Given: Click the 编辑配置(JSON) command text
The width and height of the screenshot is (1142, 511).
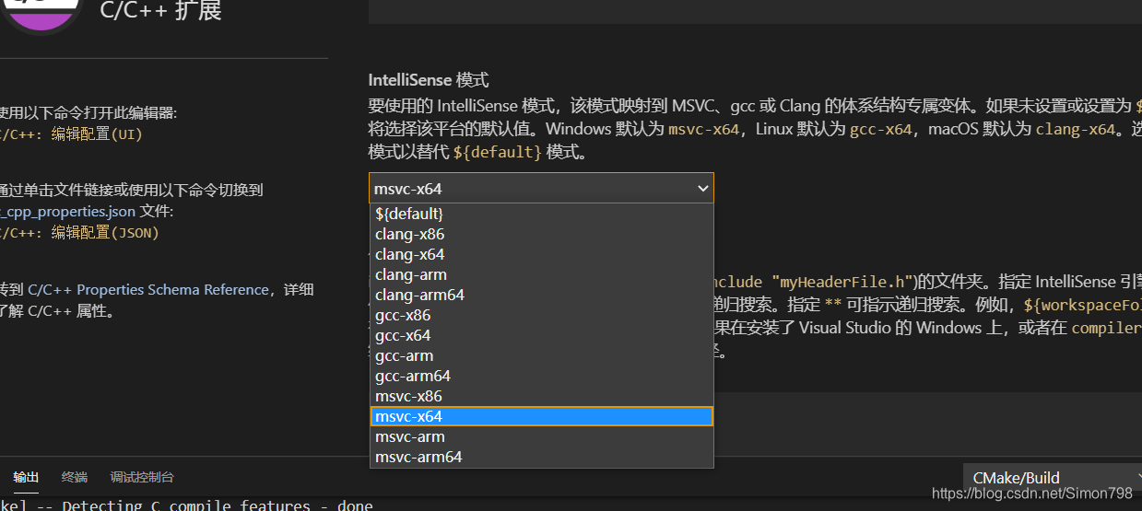Looking at the screenshot, I should [x=105, y=233].
